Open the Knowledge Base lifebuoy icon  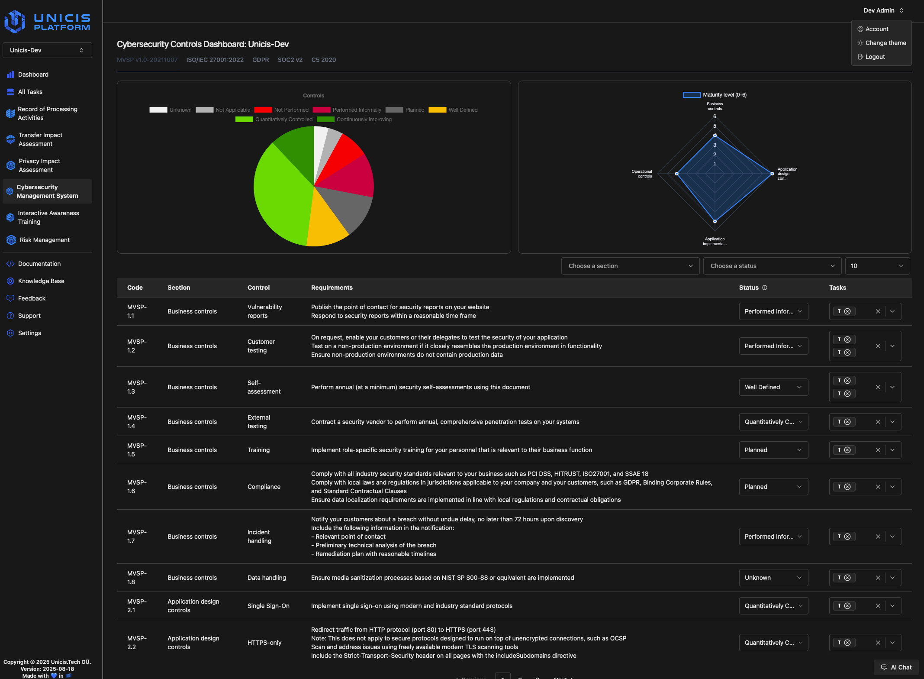pyautogui.click(x=10, y=281)
